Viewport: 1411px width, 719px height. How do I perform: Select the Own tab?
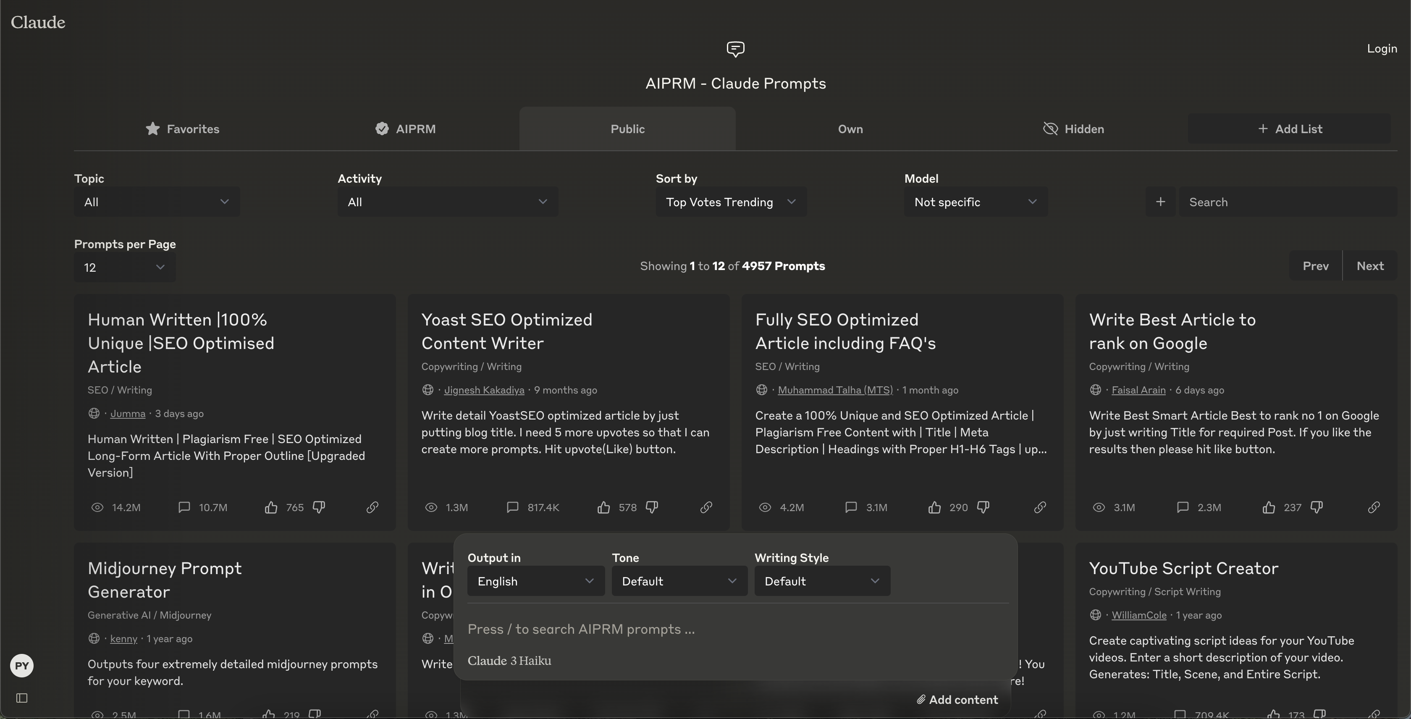851,129
